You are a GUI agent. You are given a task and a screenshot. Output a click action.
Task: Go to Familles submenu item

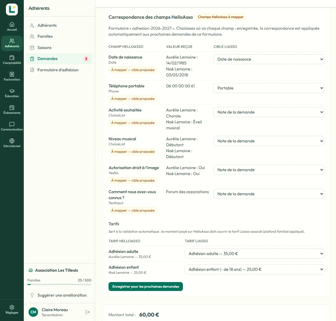(x=59, y=36)
